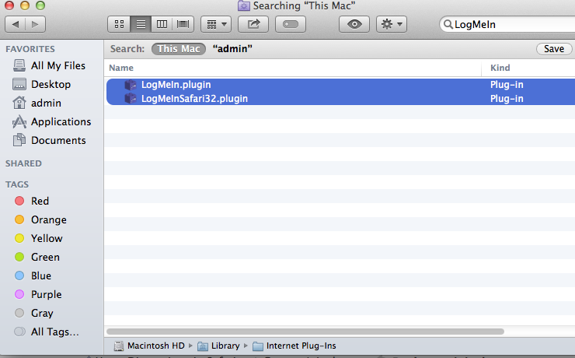Click the All My Files icon
Viewport: 575px width, 358px height.
click(19, 65)
